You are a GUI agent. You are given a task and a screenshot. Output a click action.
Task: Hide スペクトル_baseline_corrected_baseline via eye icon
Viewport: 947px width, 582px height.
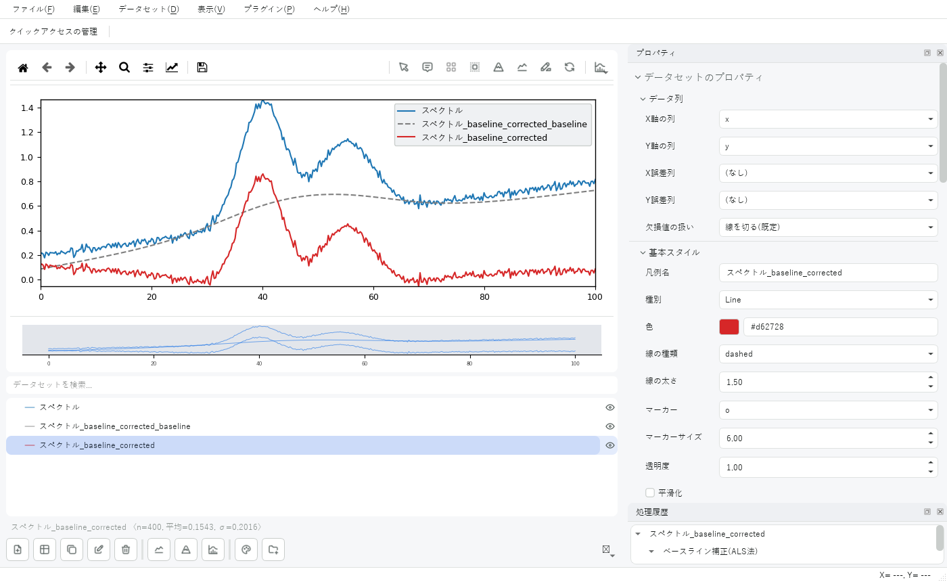[x=610, y=426]
